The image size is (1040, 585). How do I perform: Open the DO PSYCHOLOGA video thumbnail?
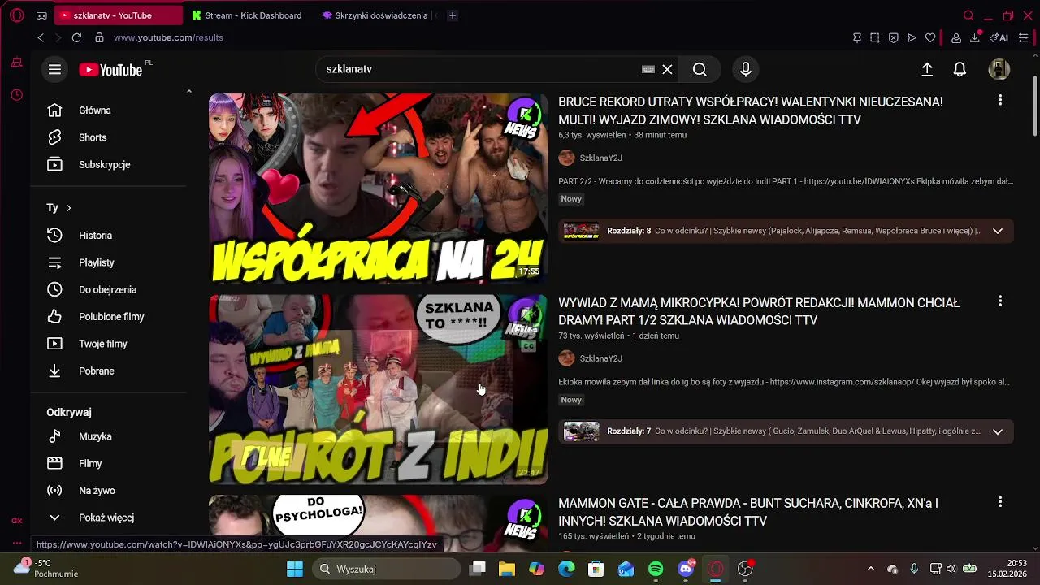point(378,524)
